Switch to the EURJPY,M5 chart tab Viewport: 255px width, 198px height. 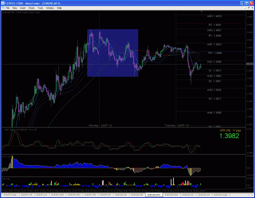pyautogui.click(x=91, y=195)
